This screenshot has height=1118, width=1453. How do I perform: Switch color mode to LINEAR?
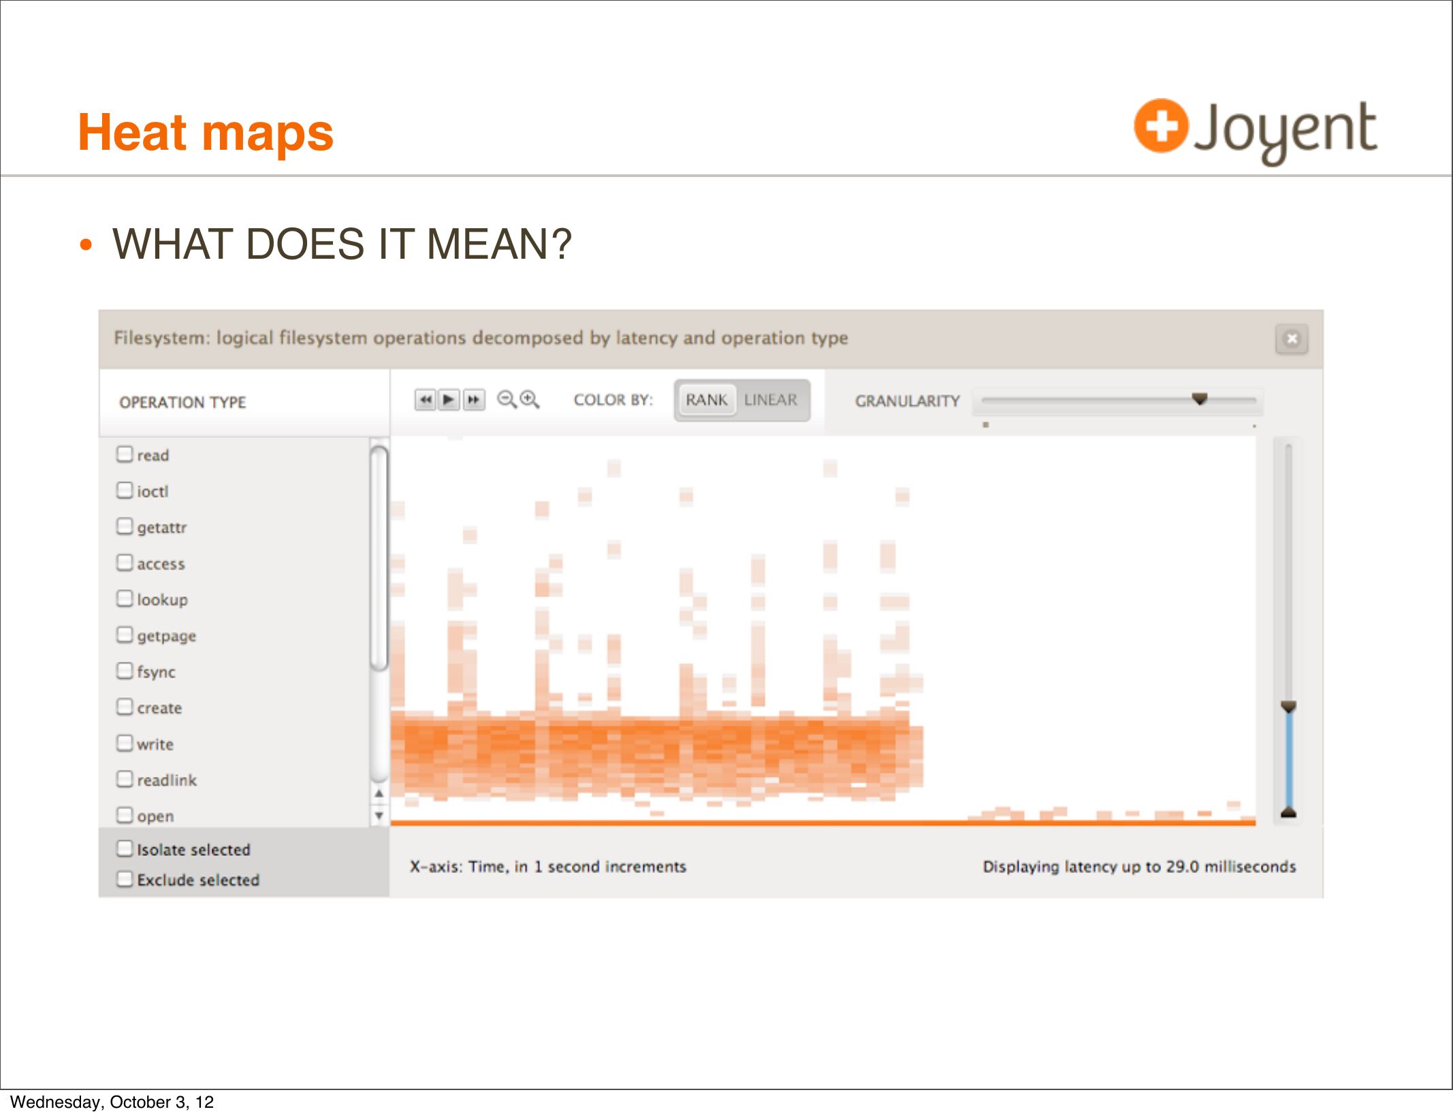[770, 400]
